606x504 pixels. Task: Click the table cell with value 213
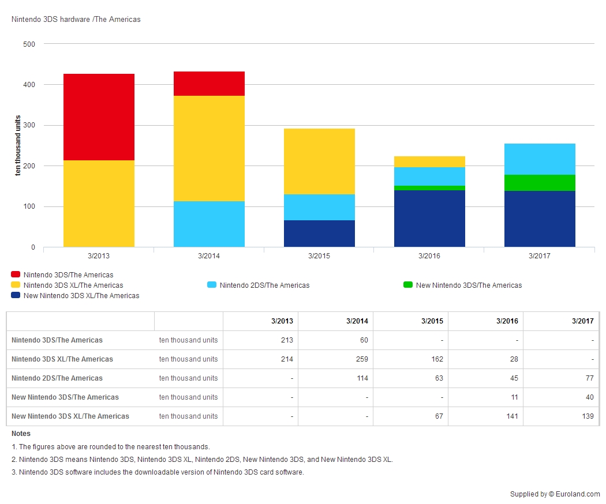pyautogui.click(x=260, y=340)
